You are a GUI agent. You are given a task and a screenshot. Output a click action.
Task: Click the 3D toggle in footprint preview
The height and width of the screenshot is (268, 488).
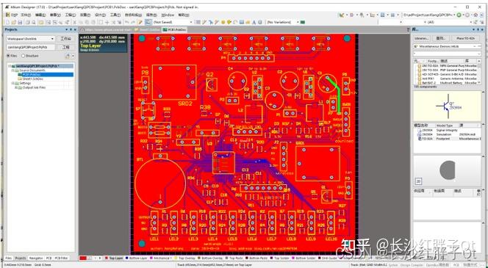(x=418, y=181)
